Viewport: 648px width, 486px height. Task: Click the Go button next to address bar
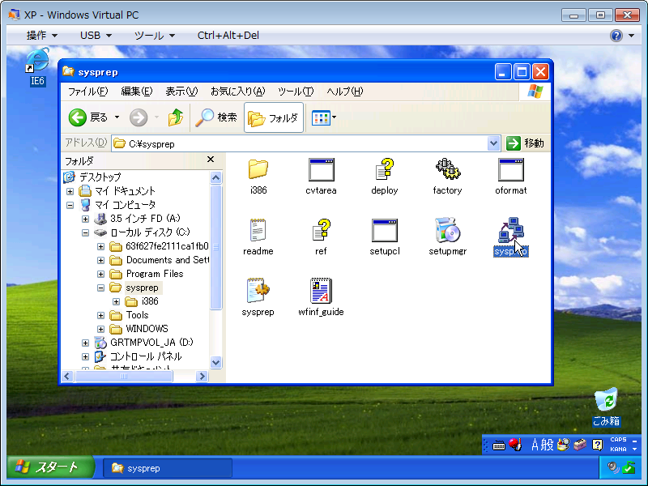[x=525, y=143]
